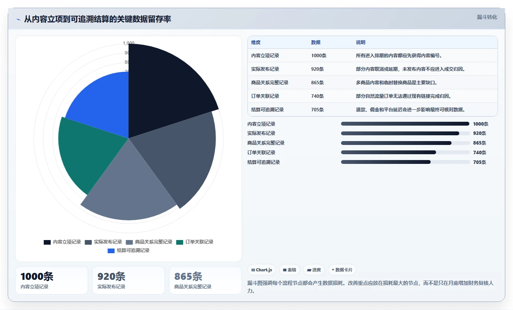513x310 pixels.
Task: Click description 所有进入排期的内容都应先获得内容编号
Action: [x=399, y=56]
